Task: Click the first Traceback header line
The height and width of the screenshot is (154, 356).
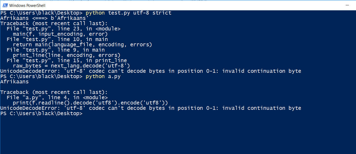Action: click(x=54, y=23)
